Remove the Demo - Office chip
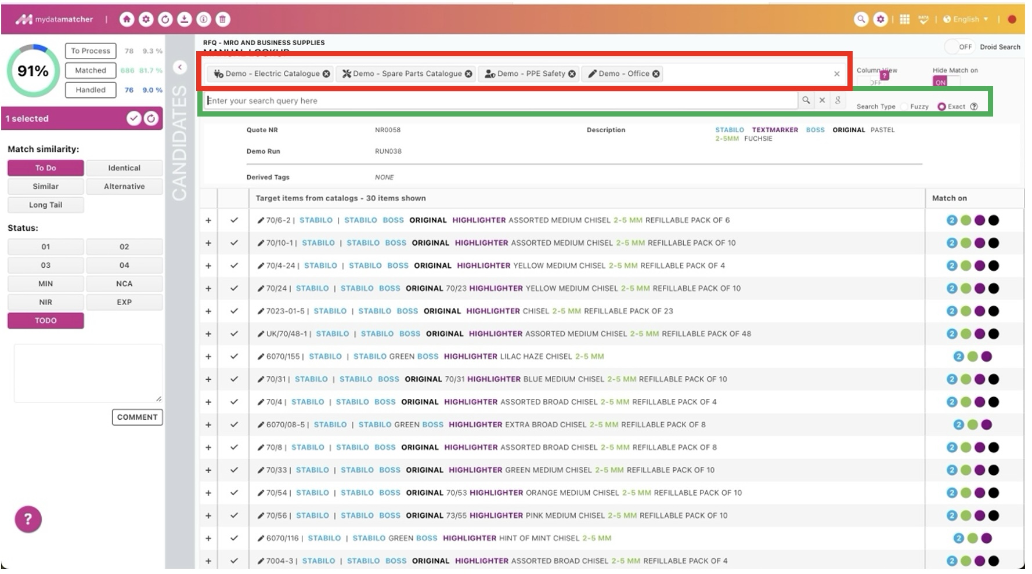 (x=656, y=74)
